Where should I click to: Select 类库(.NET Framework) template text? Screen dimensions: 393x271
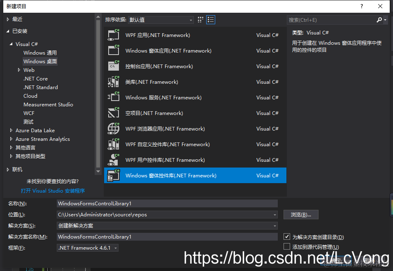[x=151, y=82]
